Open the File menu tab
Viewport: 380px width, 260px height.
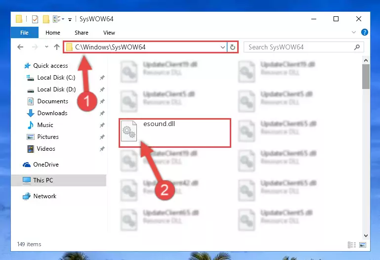pos(25,33)
